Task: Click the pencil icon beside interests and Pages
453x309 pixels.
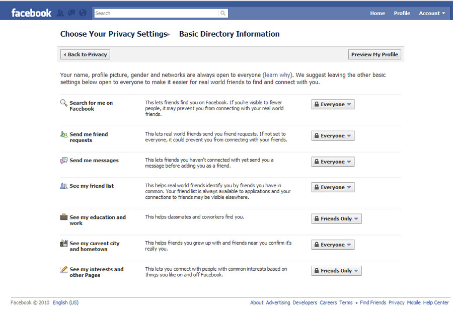Action: point(63,269)
